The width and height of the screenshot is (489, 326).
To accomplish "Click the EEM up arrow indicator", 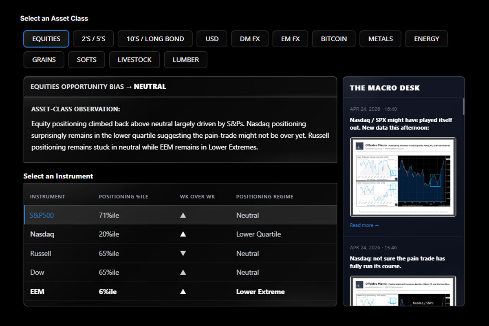I will click(183, 291).
